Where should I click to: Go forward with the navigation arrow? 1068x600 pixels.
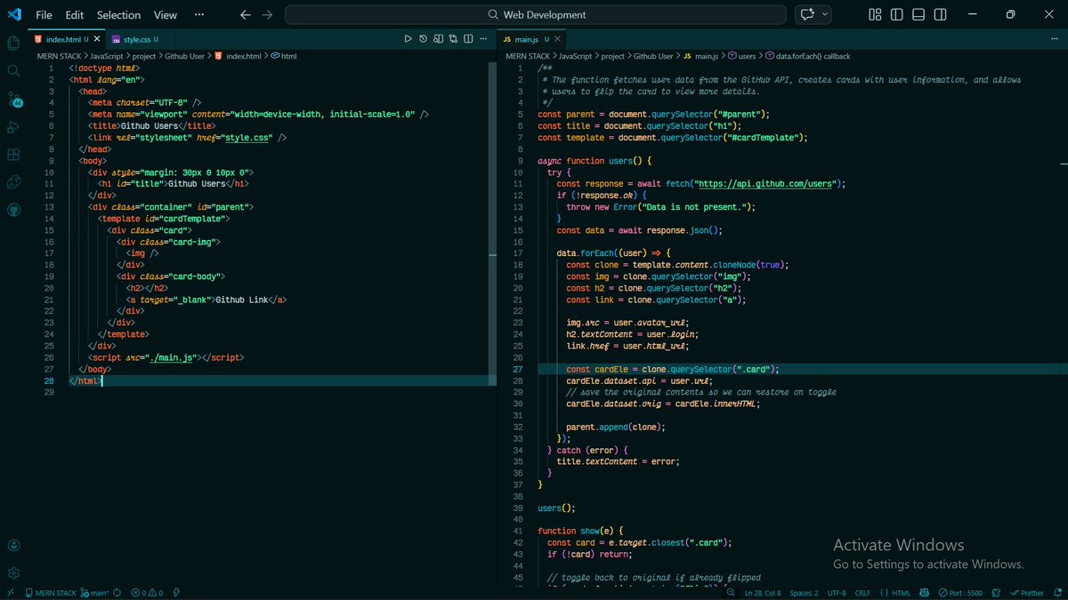click(x=267, y=14)
